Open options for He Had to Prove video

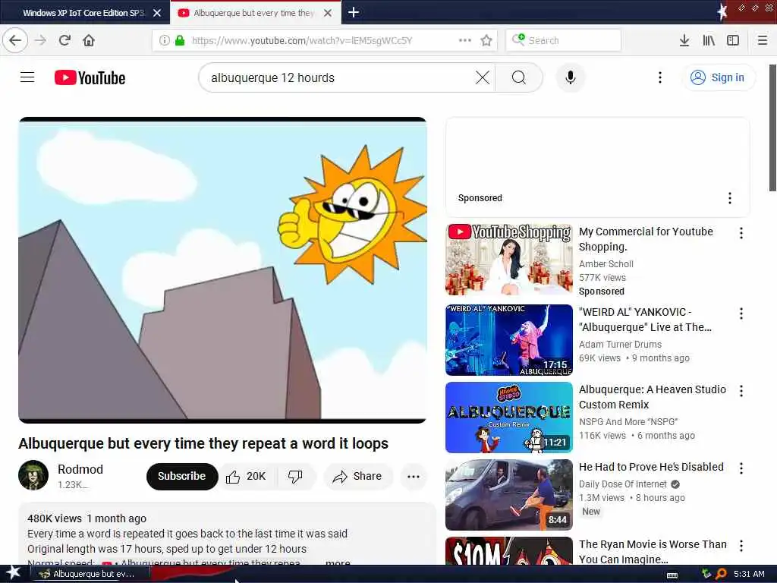click(741, 468)
